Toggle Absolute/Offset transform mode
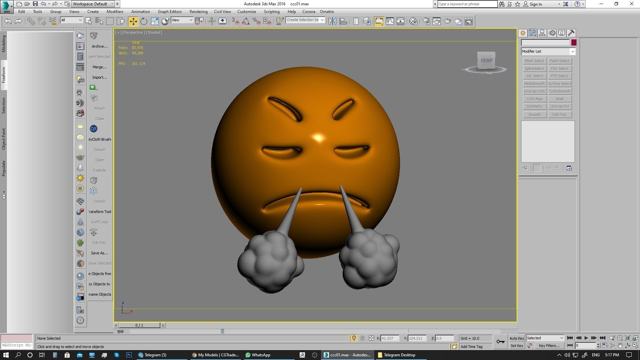The height and width of the screenshot is (360, 640). (371, 338)
